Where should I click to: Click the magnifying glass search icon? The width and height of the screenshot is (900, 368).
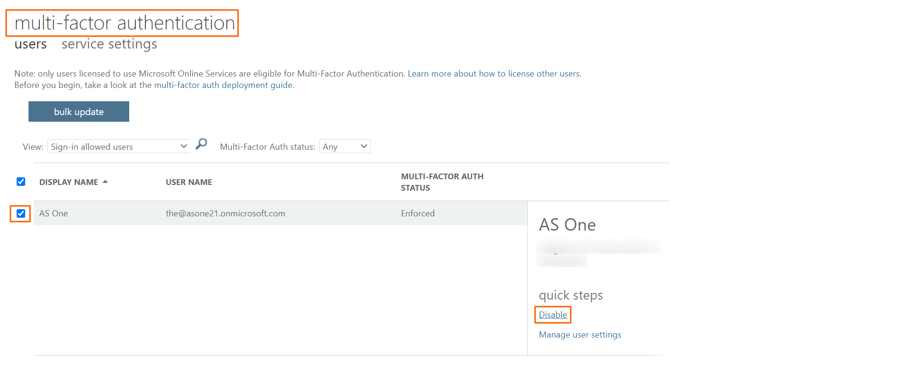click(201, 144)
